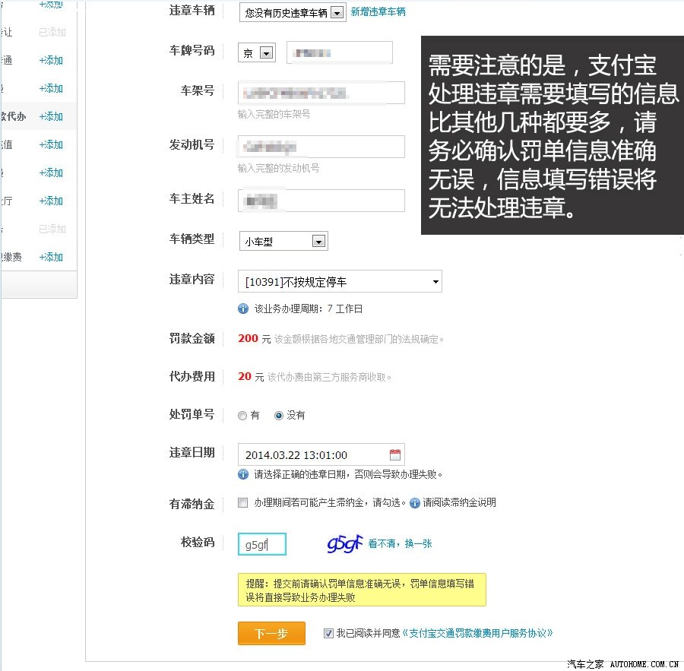Click the 车架号 input field
The width and height of the screenshot is (684, 671).
321,93
